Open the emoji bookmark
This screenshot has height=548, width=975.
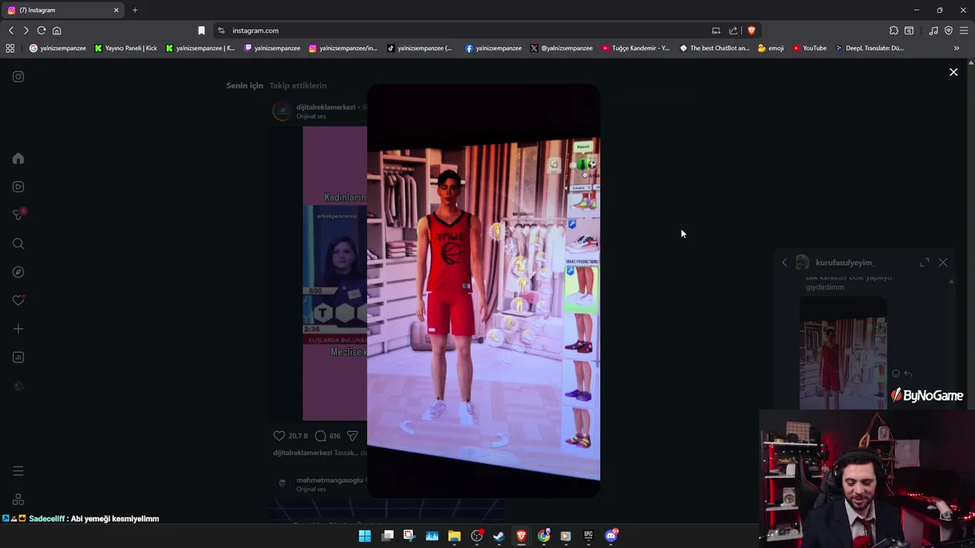pos(771,48)
